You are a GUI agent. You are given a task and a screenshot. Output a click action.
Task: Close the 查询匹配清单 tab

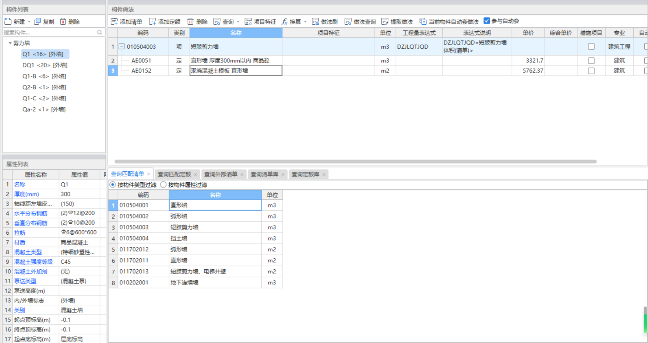tap(148, 174)
